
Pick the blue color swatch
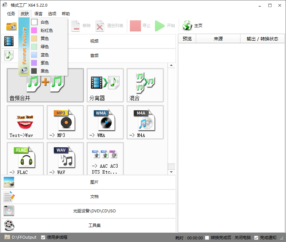pyautogui.click(x=34, y=55)
